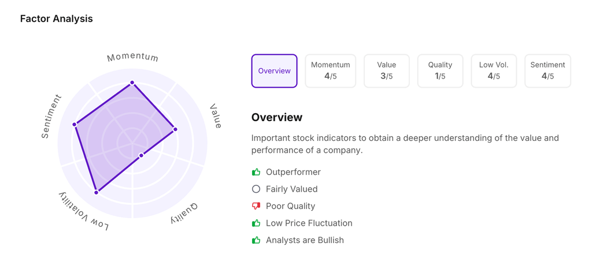Switch to the Value 3/5 tab
This screenshot has height=269, width=592.
[x=386, y=71]
